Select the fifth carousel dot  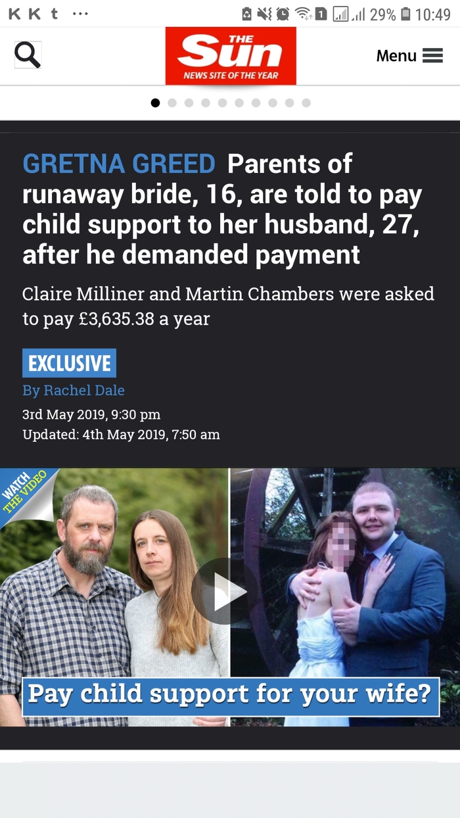[222, 103]
